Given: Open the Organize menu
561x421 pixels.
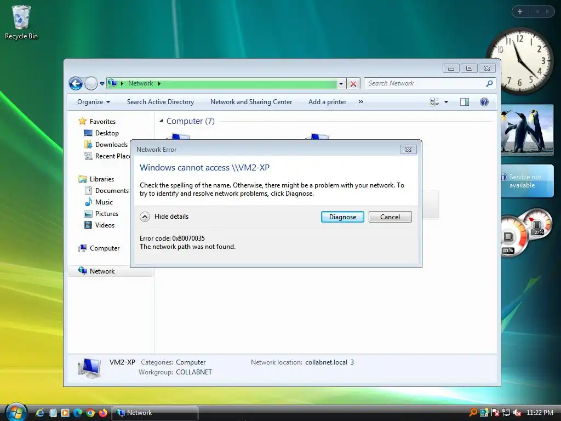Looking at the screenshot, I should coord(93,102).
